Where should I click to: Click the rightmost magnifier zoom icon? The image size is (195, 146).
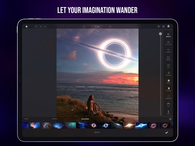tap(45, 27)
